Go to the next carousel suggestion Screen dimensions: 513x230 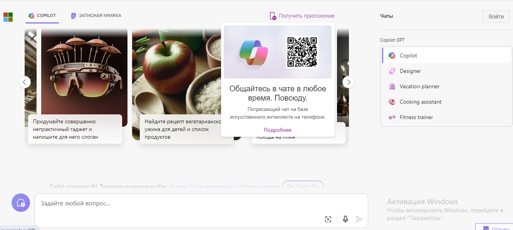click(349, 82)
